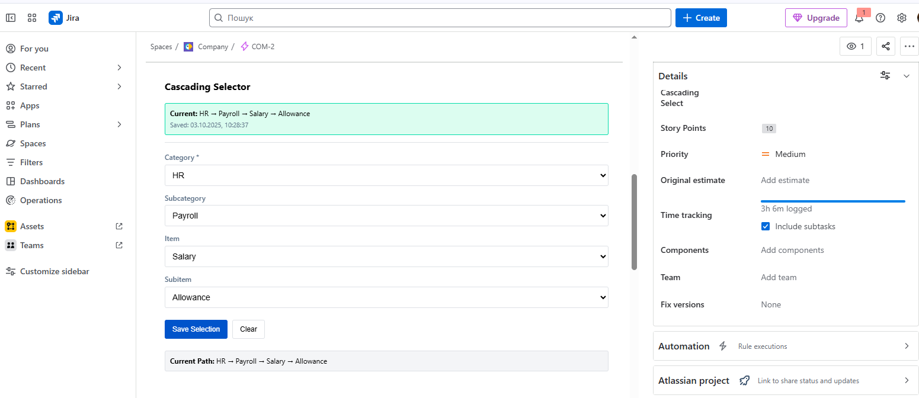Open Filters in the sidebar
The width and height of the screenshot is (919, 398).
coord(31,162)
